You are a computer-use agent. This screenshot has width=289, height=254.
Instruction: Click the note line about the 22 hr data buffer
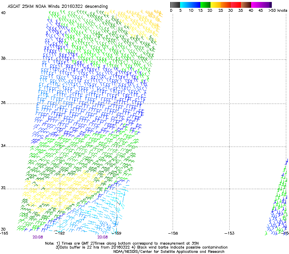point(141,247)
